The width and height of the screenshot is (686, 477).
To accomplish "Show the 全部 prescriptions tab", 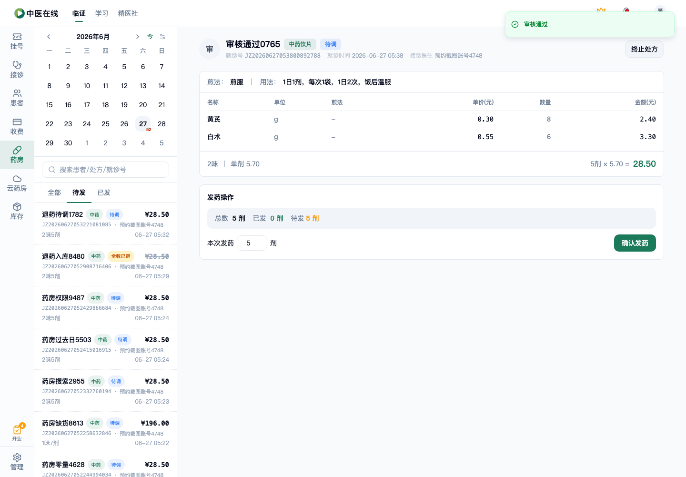I will click(54, 193).
